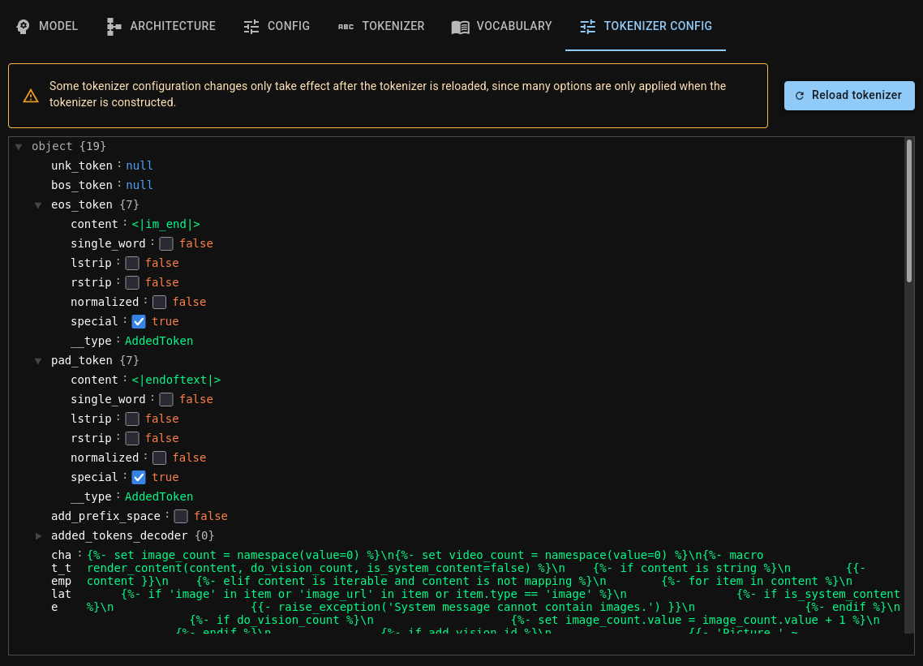Open the Model tab
Viewport: 923px width, 666px height.
pos(47,26)
